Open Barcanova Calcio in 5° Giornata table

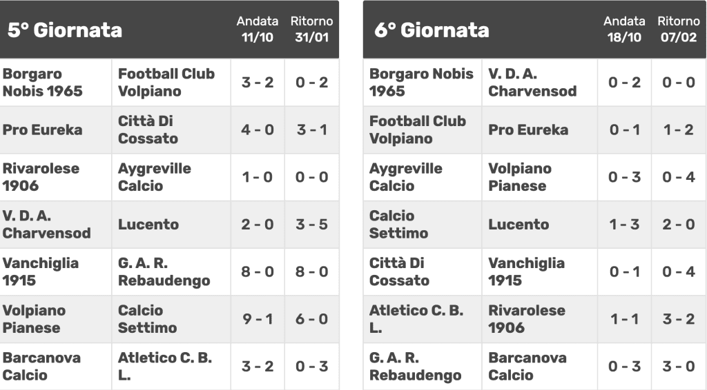(x=41, y=366)
